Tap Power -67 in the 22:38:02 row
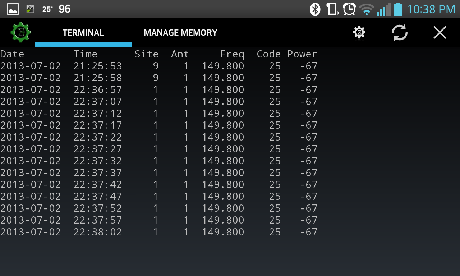Viewport: 460px width, 276px height. [x=308, y=232]
